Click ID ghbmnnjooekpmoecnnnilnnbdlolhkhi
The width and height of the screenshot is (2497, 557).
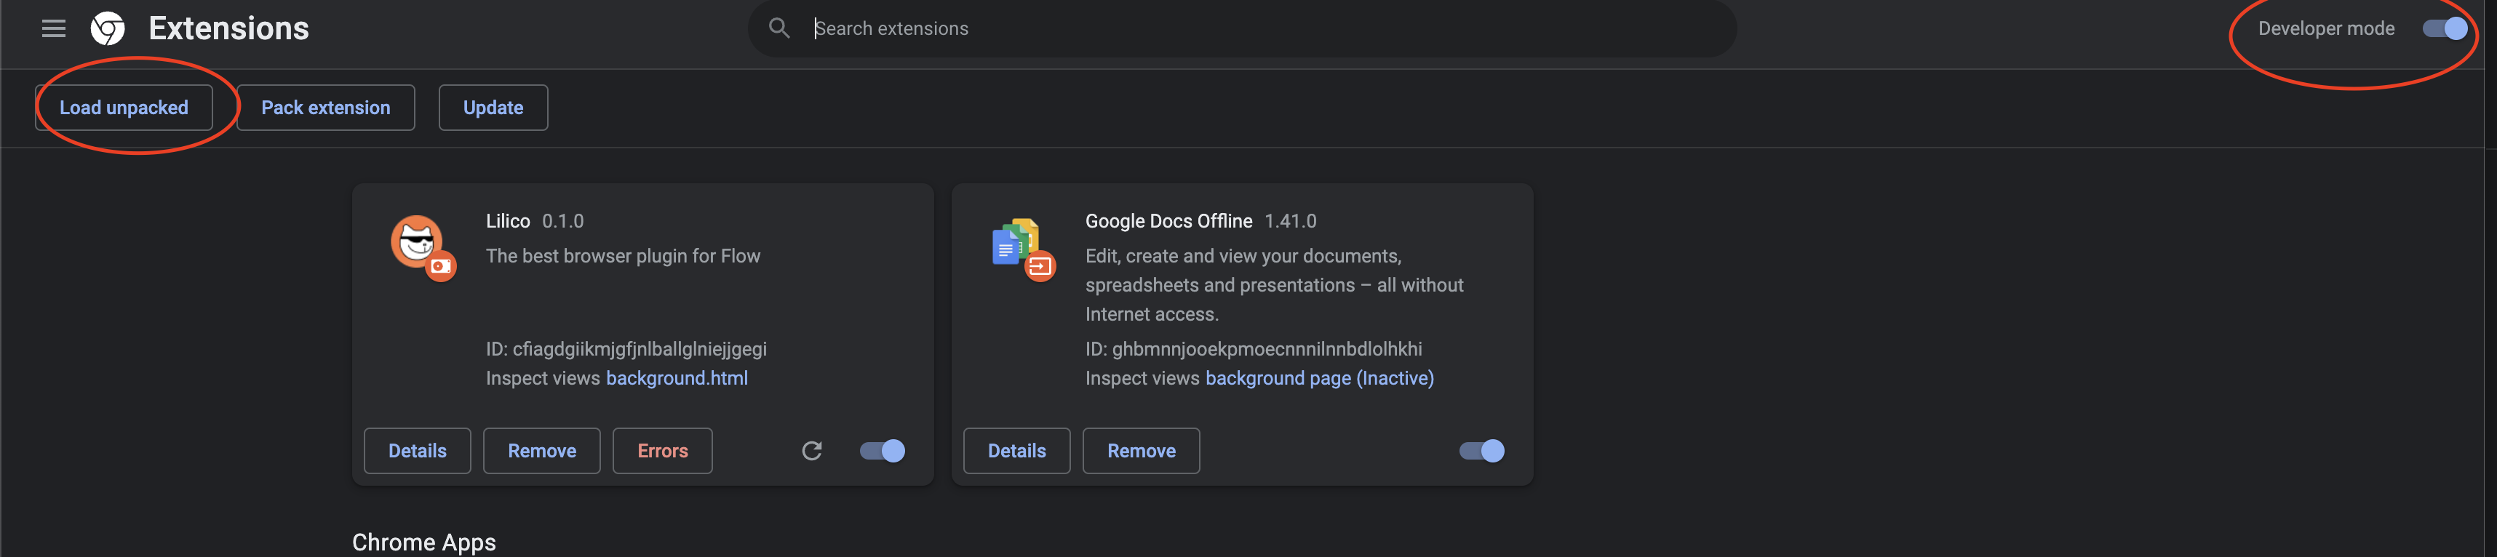[1254, 349]
